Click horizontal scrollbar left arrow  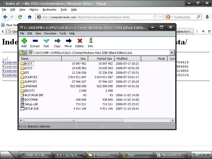pos(21,120)
